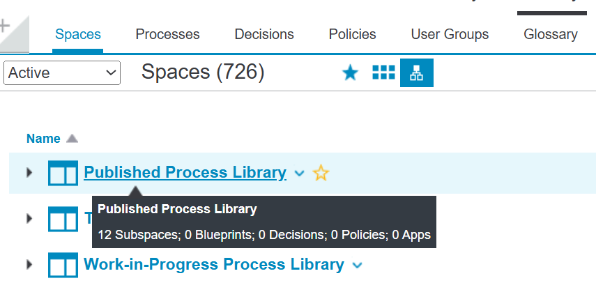Click the Published Process Library space icon
The width and height of the screenshot is (596, 308).
(63, 173)
